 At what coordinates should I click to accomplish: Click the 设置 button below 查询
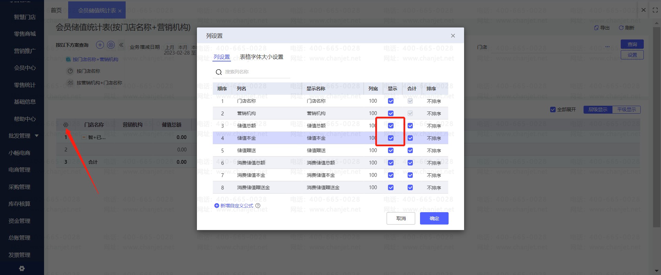(632, 55)
